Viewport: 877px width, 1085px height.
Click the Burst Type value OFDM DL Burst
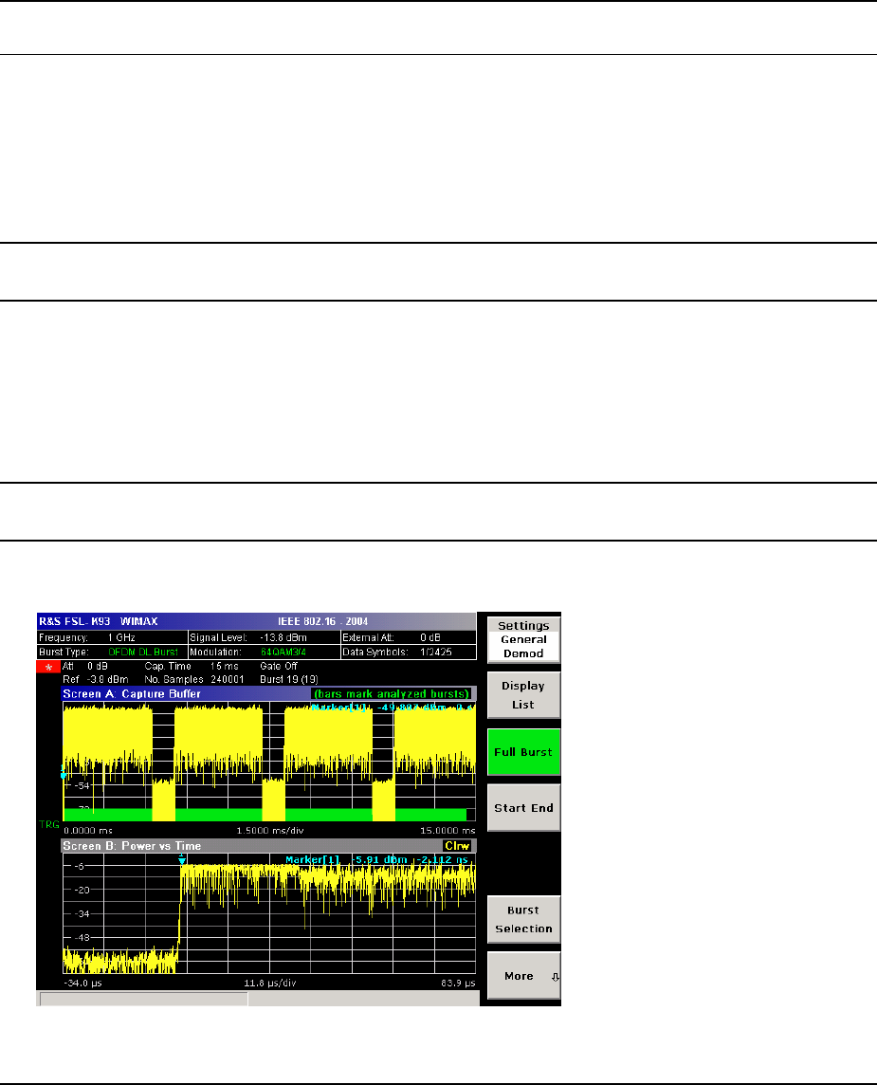tap(143, 652)
